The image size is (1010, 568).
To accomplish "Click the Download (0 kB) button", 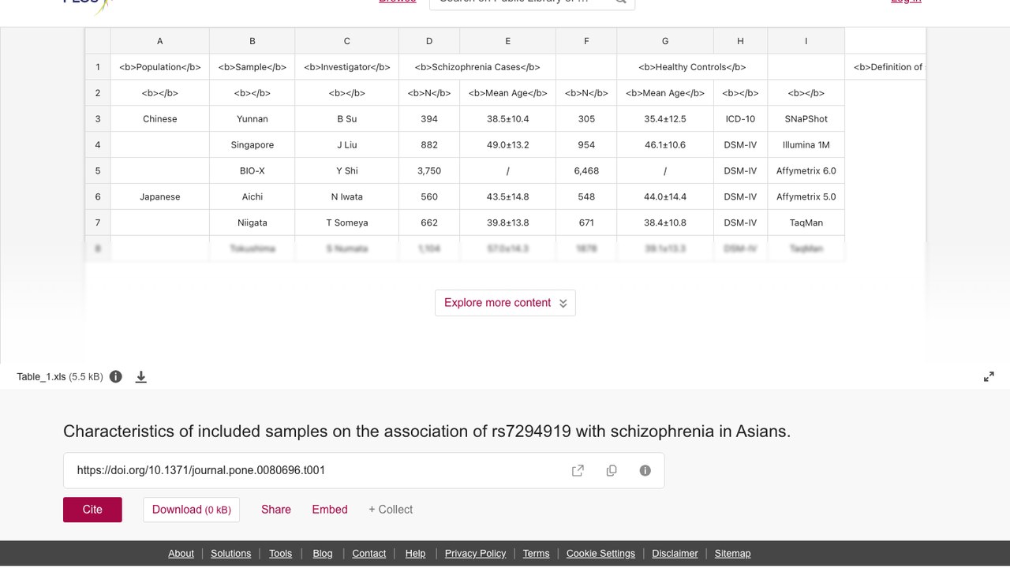I will (x=191, y=510).
